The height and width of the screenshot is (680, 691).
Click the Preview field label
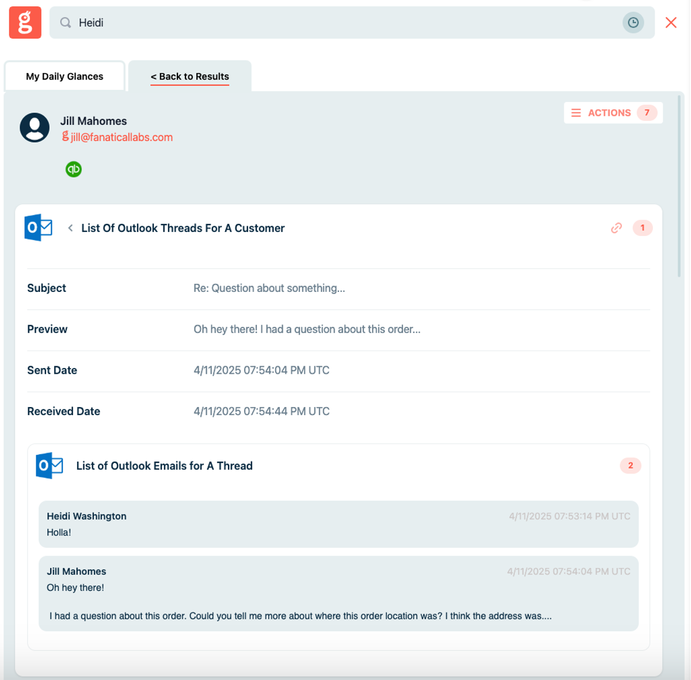pos(47,329)
